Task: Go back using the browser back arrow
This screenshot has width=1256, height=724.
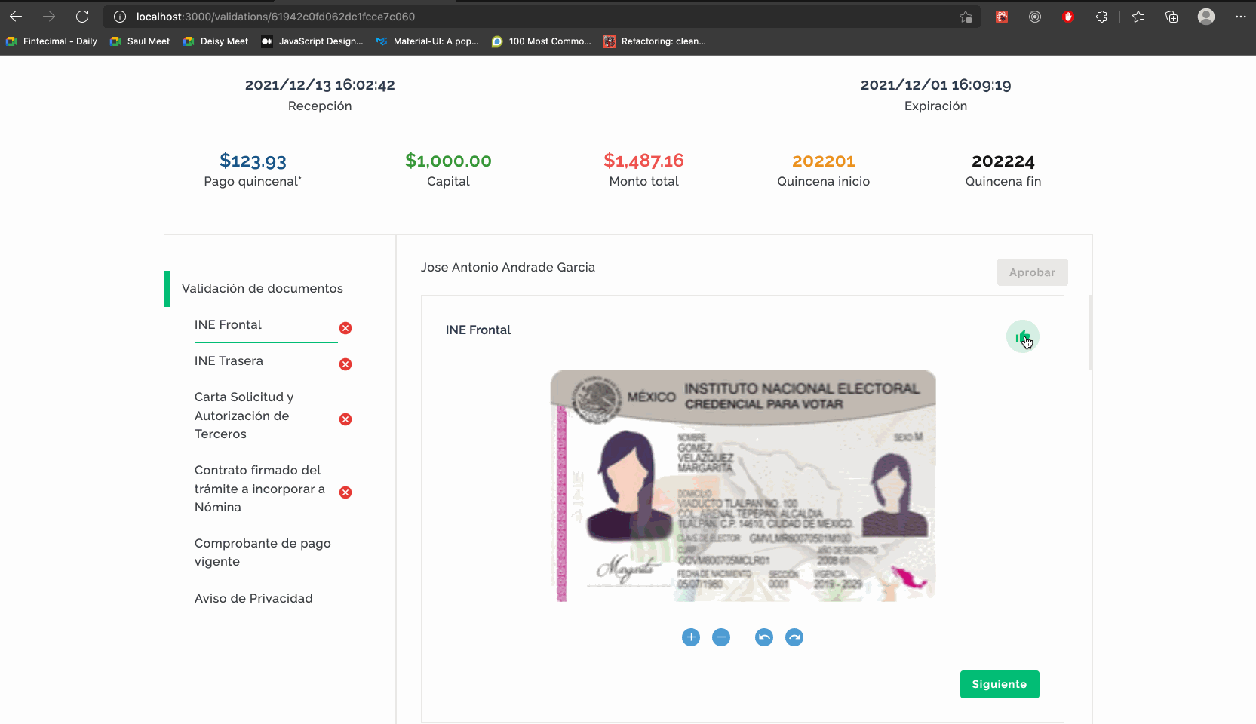Action: tap(16, 16)
